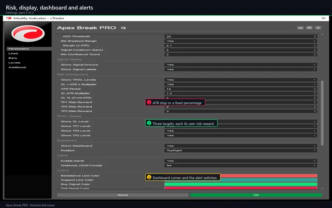Viewport: 332px width, 208px height.
Task: Click the Apex Break PRO title text
Action: 87,28
